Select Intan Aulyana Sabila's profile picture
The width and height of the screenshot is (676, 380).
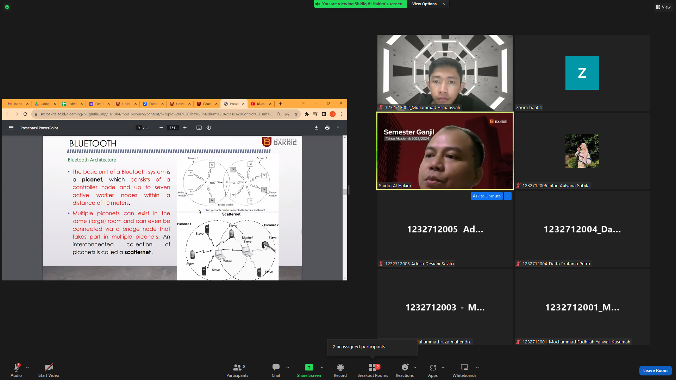(582, 151)
